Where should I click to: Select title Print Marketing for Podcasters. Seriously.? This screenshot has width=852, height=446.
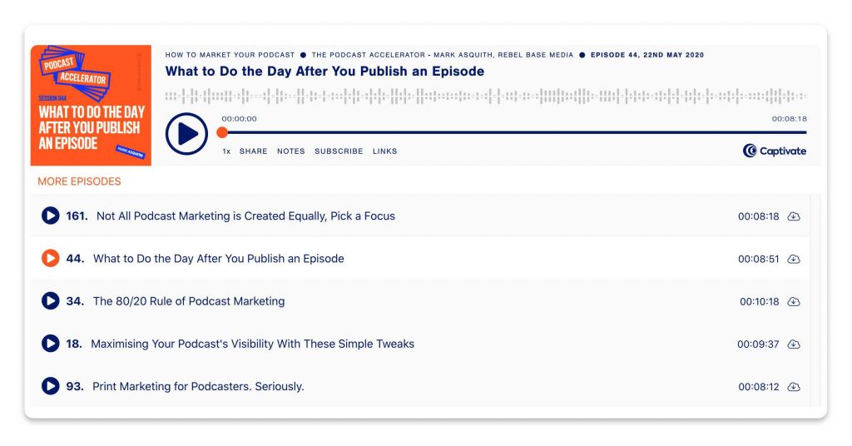pos(198,387)
